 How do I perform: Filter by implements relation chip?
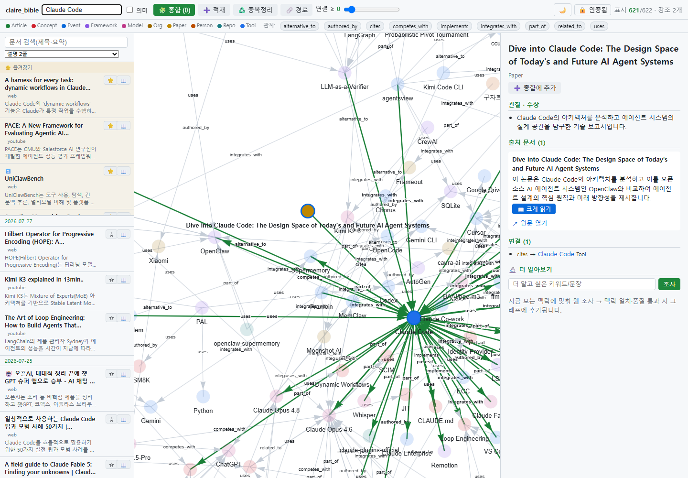tap(454, 26)
